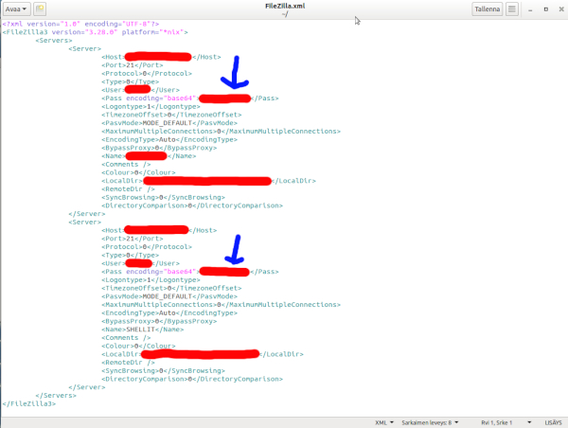The height and width of the screenshot is (428, 568).
Task: Click the FileZilla.xml title text
Action: [285, 7]
